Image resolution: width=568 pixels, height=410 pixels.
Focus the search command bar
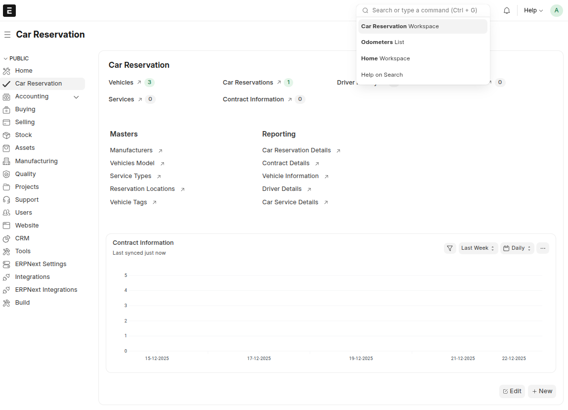coord(423,10)
